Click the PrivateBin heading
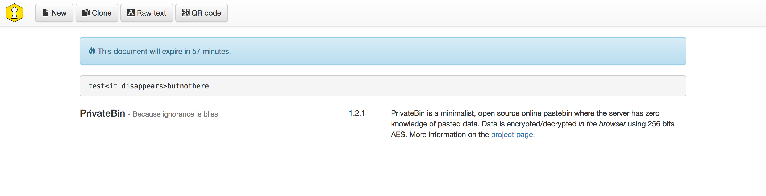766x196 pixels. [102, 113]
